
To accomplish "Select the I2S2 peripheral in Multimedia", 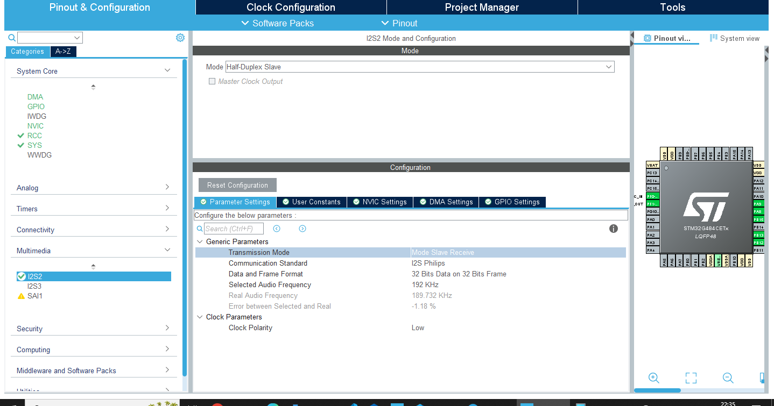I will click(x=35, y=276).
